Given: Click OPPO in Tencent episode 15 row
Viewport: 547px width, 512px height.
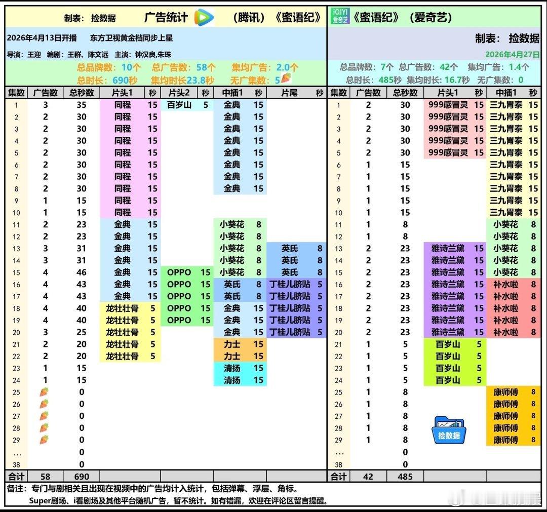Looking at the screenshot, I should click(x=179, y=272).
